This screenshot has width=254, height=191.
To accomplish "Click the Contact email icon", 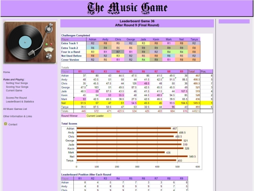I will tap(6, 124).
